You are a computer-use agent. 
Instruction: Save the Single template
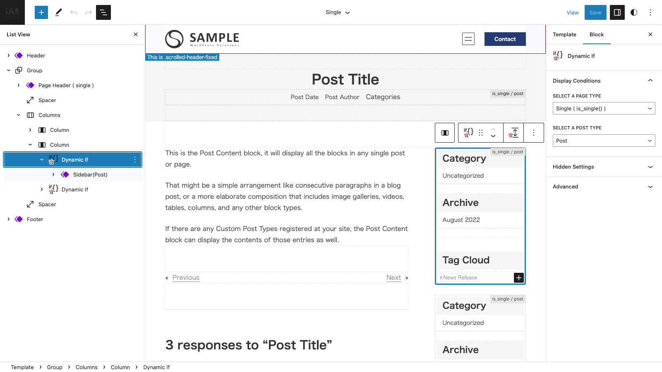pyautogui.click(x=595, y=12)
